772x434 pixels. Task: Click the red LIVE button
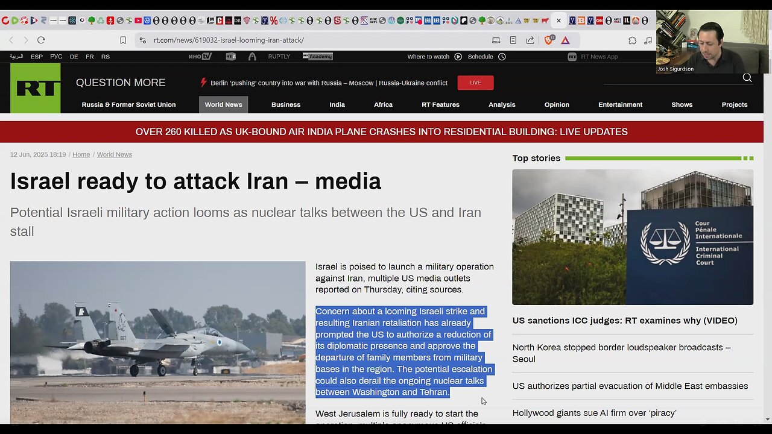[x=475, y=83]
